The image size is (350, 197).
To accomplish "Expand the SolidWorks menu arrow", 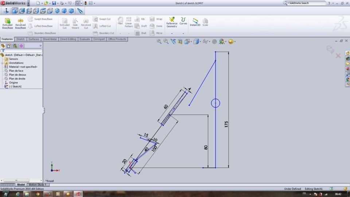I will coord(28,3).
